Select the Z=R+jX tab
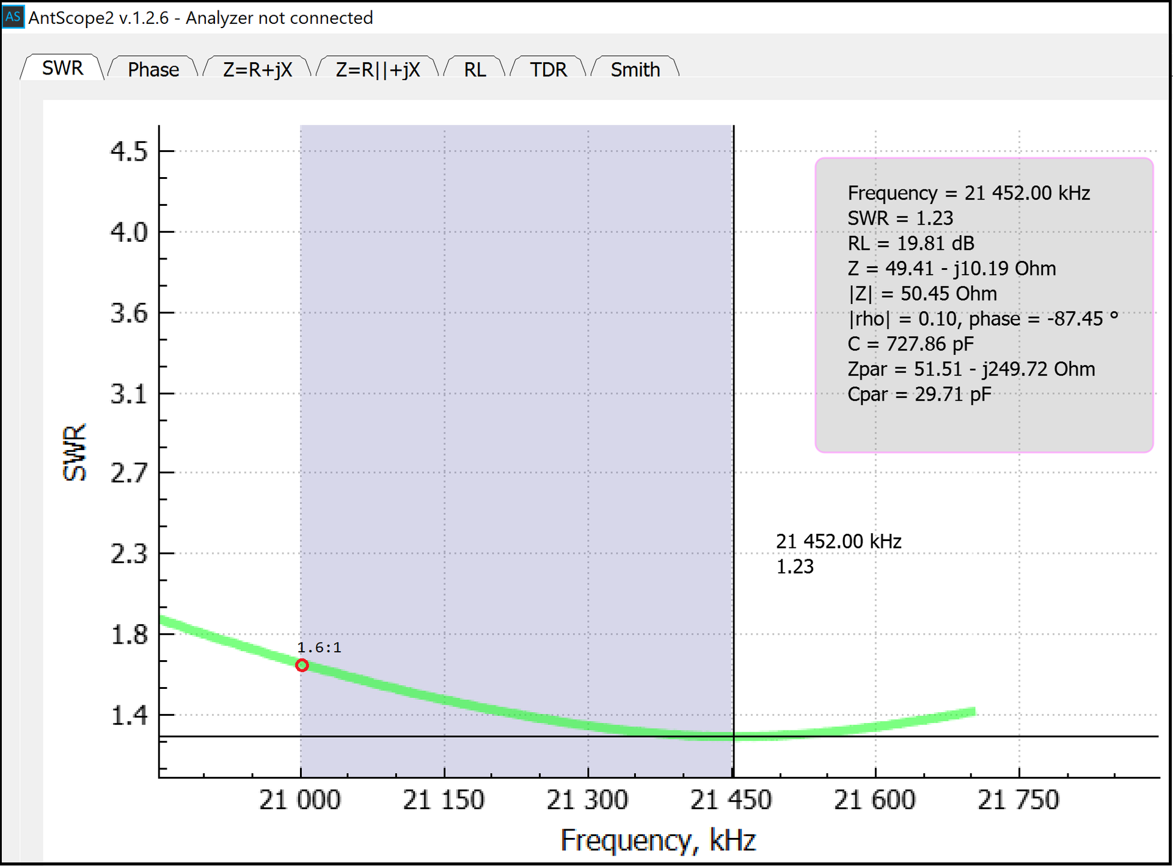Viewport: 1173px width, 866px height. click(x=257, y=69)
